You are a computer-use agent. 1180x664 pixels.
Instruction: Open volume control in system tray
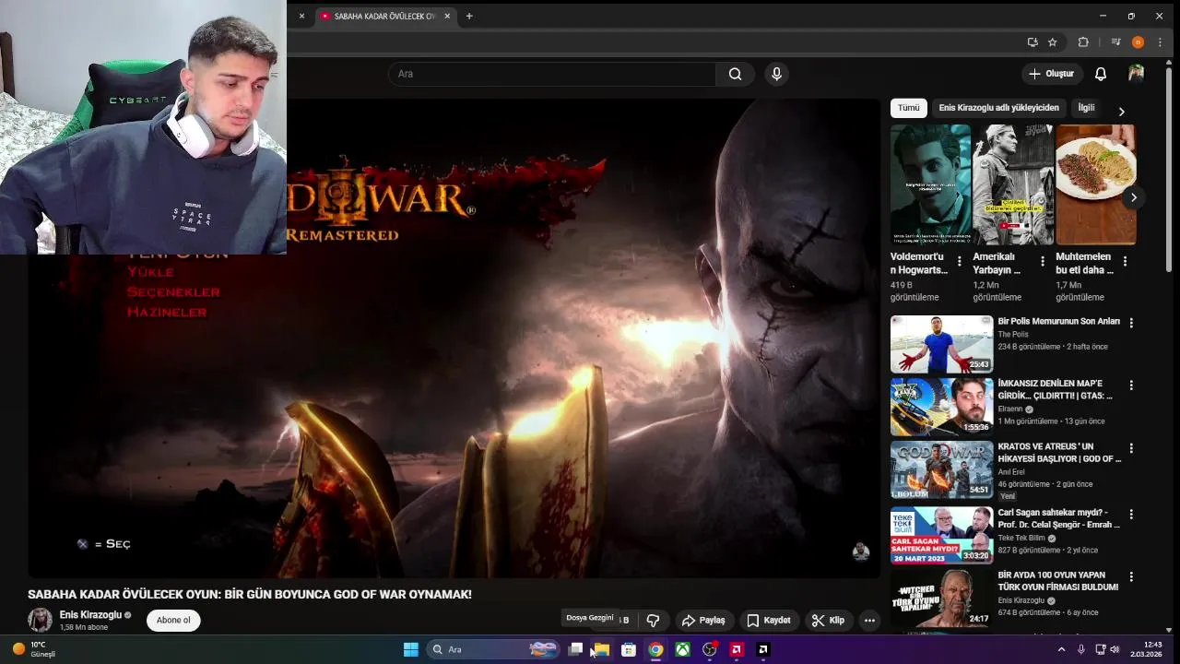point(1115,649)
